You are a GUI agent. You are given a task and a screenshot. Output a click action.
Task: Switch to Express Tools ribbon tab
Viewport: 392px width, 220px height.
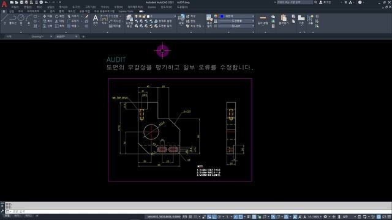coord(126,11)
